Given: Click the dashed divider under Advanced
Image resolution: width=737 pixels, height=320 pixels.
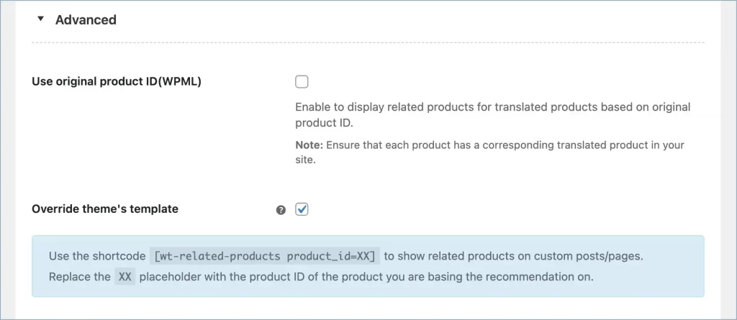Looking at the screenshot, I should pos(368,43).
